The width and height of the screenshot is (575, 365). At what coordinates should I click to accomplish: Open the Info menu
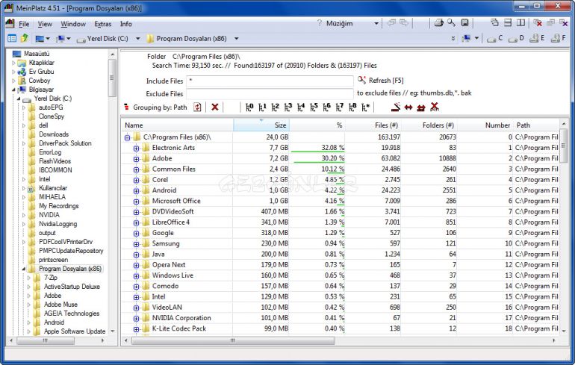(125, 24)
